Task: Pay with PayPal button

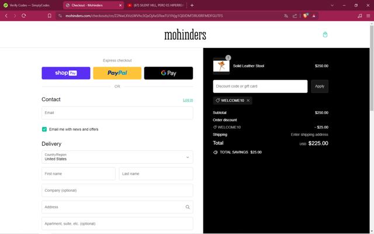Action: [x=117, y=73]
